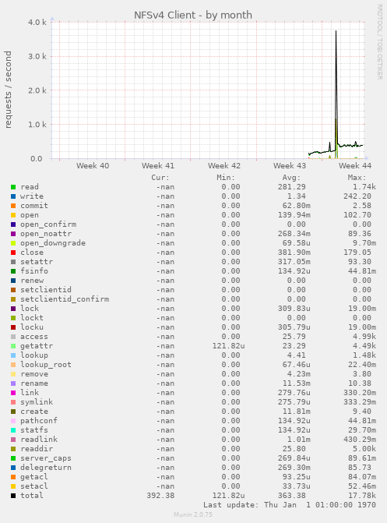Viewport: 387px width, 523px height.
Task: Select the 'Week 41' x-axis label
Action: click(158, 166)
